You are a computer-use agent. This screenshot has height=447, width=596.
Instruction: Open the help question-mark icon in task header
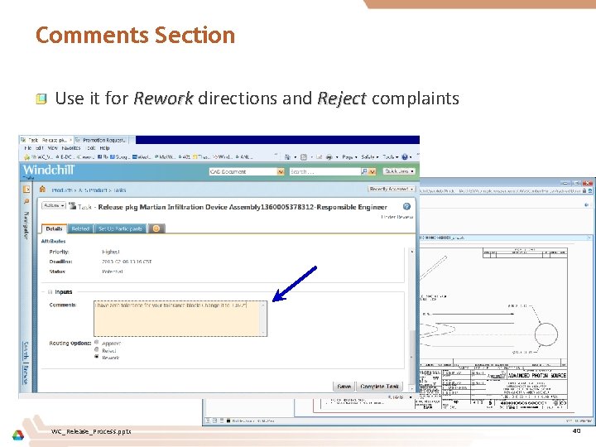(406, 206)
